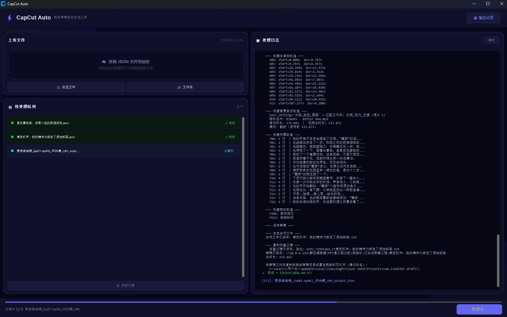The height and width of the screenshot is (317, 507).
Task: Click blue status dot of ep01-ep06 item
Action: pos(12,151)
